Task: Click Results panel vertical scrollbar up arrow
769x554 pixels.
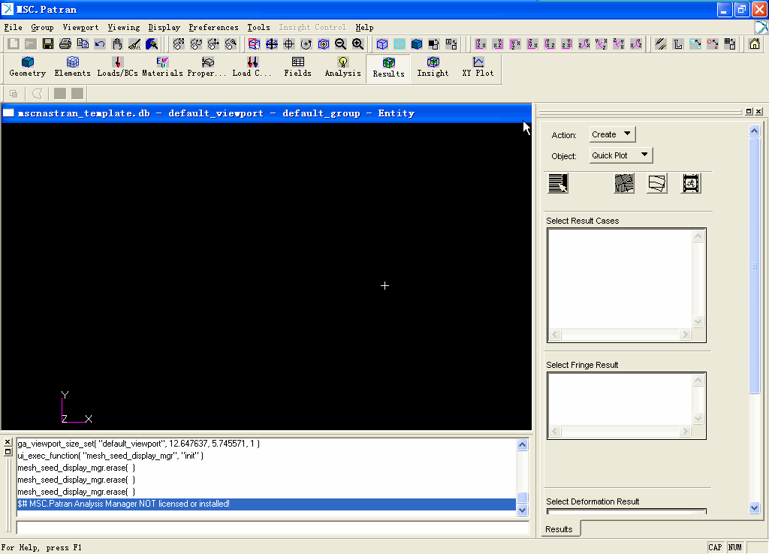Action: (754, 131)
